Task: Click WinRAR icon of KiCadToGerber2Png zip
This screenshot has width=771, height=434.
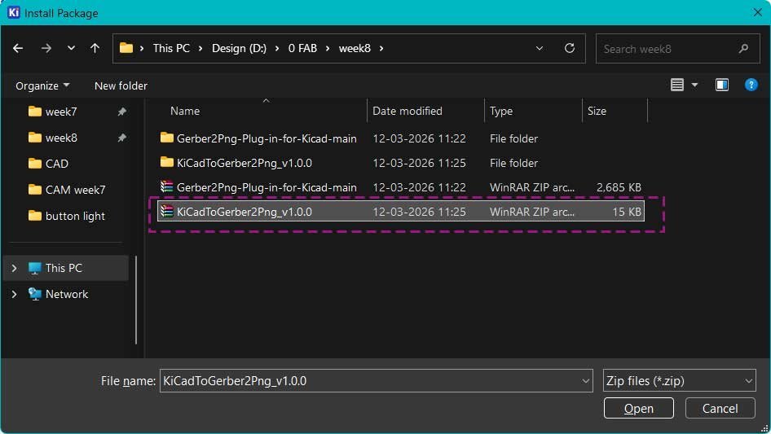Action: point(167,211)
